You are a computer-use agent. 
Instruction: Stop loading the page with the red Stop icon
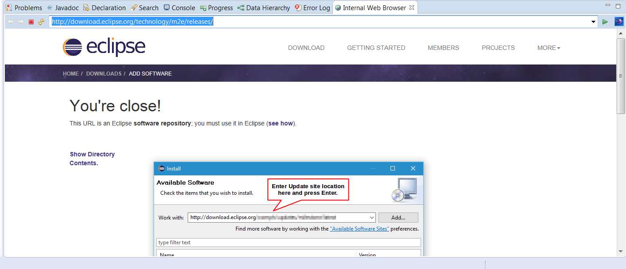(31, 22)
